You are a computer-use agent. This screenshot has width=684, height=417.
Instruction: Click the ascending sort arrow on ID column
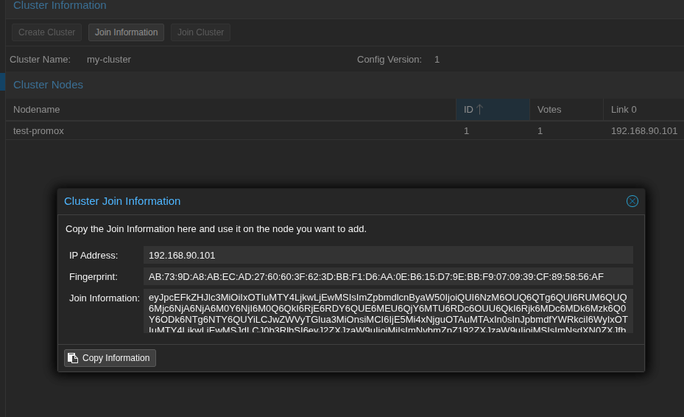[480, 110]
